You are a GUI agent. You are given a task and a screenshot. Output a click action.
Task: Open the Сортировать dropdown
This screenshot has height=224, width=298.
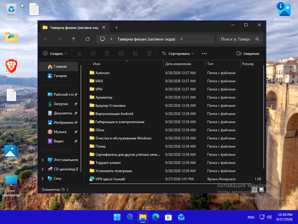coord(178,54)
